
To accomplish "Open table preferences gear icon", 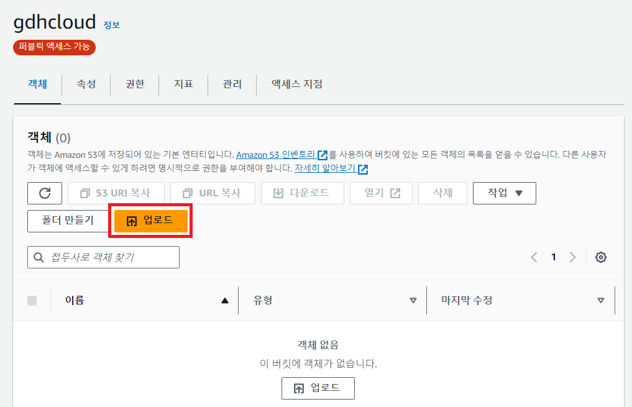I will coord(600,257).
